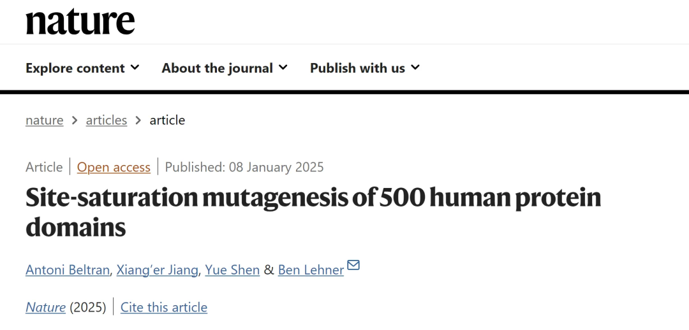Viewport: 689px width, 330px height.
Task: Expand the Publish with us chevron
Action: 415,67
